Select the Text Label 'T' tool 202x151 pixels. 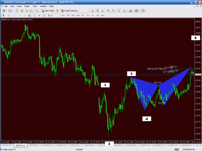(44, 15)
